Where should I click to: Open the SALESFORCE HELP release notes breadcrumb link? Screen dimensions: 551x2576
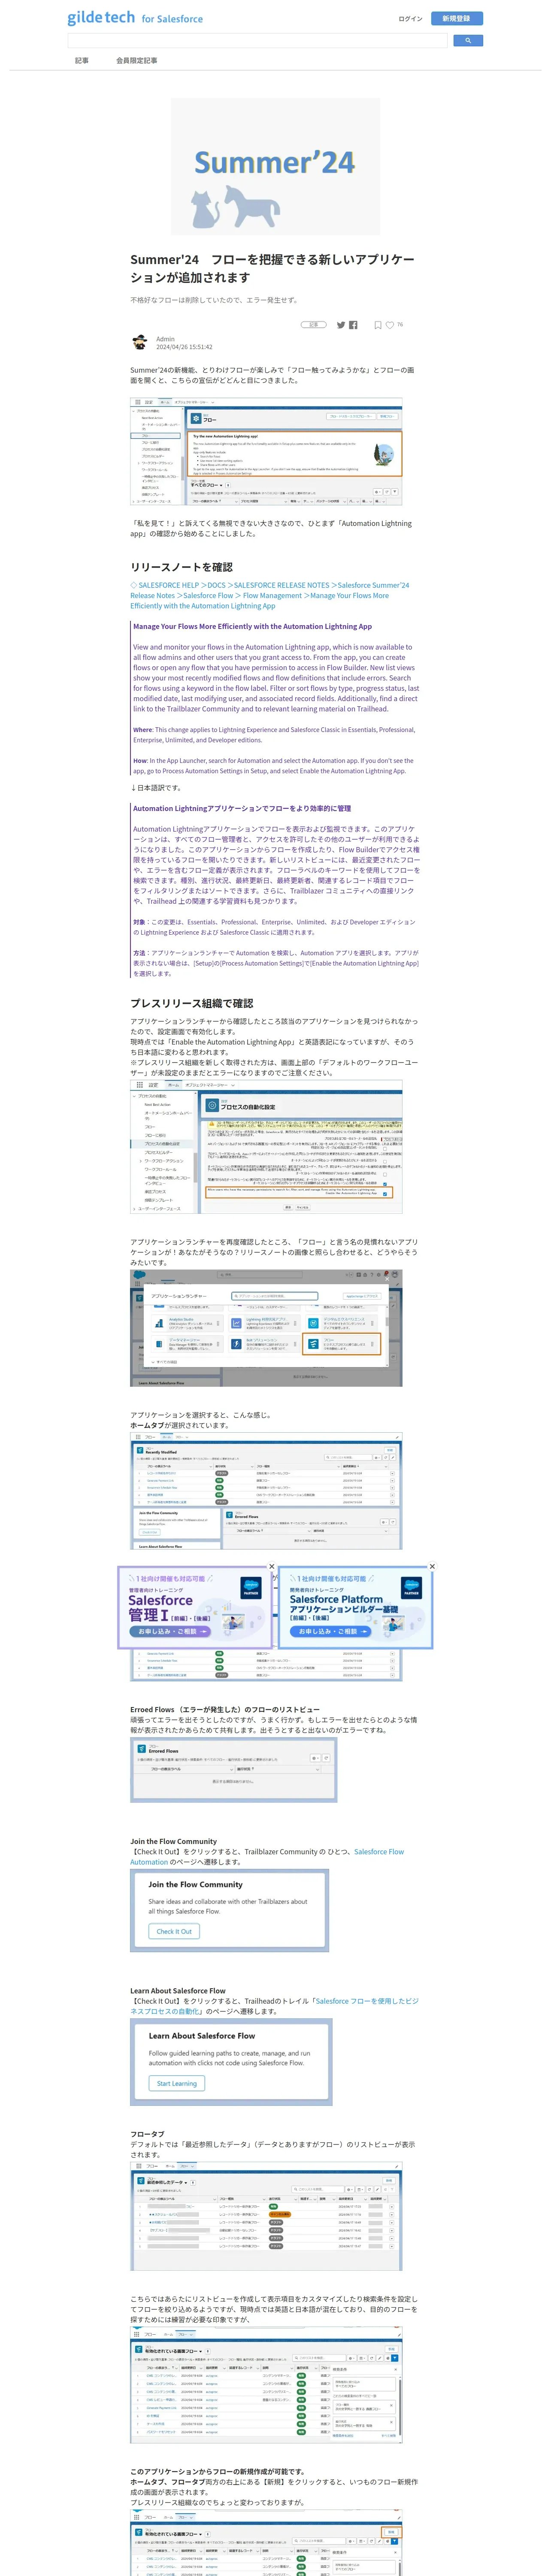coord(270,596)
